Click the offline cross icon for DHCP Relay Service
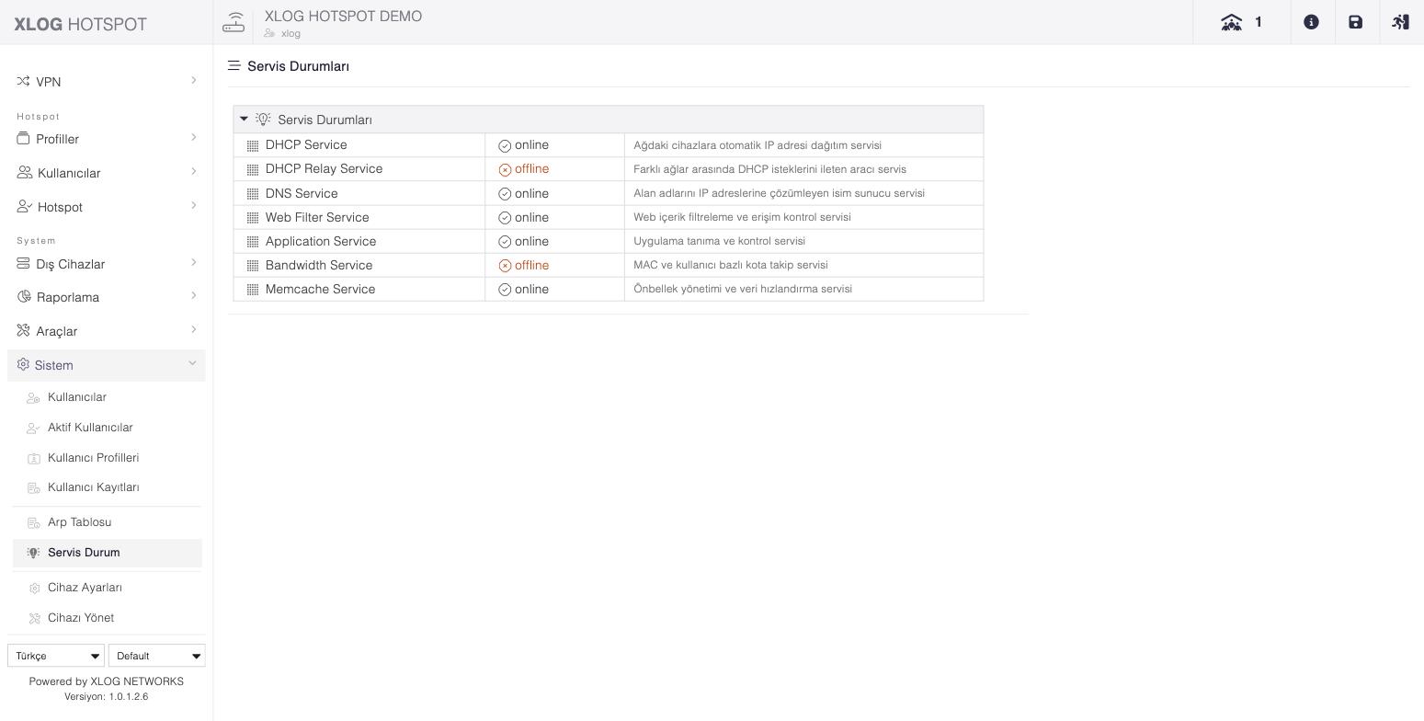Image resolution: width=1424 pixels, height=721 pixels. click(505, 169)
